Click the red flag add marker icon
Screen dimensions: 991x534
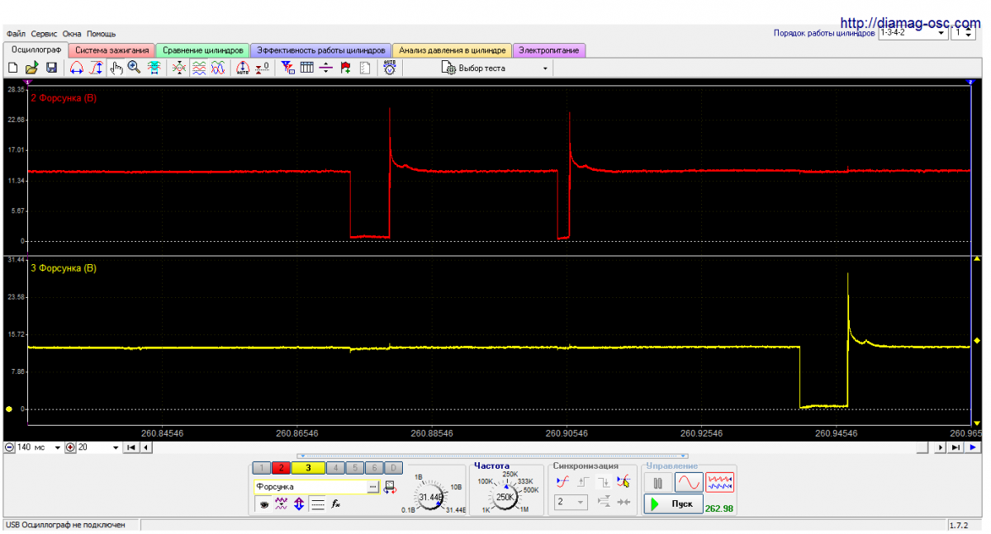(345, 69)
